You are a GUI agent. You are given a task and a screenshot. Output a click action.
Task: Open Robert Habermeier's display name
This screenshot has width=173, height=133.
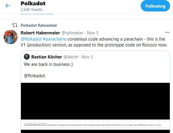[40, 33]
